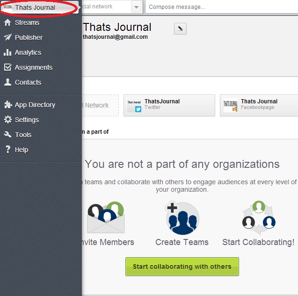Click the Contacts person icon
298x296 pixels.
(x=7, y=82)
